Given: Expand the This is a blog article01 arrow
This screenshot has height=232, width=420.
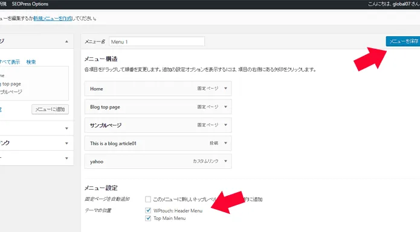Looking at the screenshot, I should pyautogui.click(x=225, y=143).
